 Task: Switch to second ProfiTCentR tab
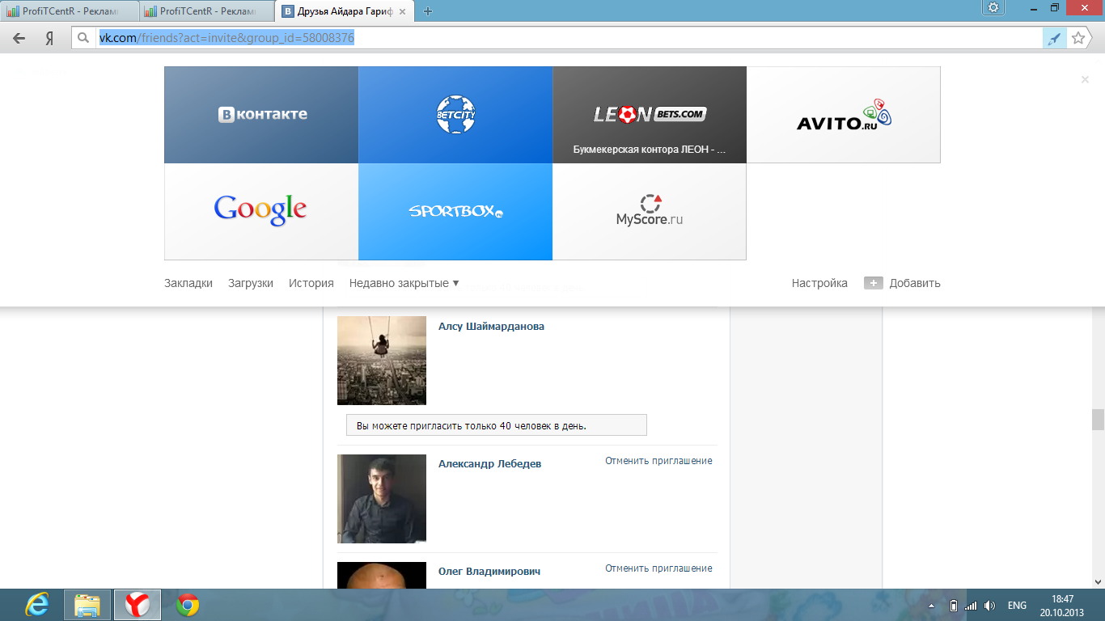tap(206, 11)
